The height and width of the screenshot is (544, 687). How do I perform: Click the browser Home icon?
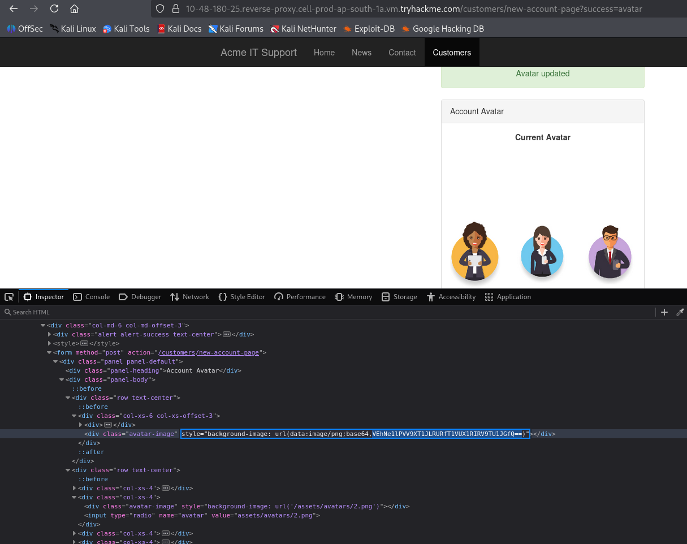click(74, 8)
